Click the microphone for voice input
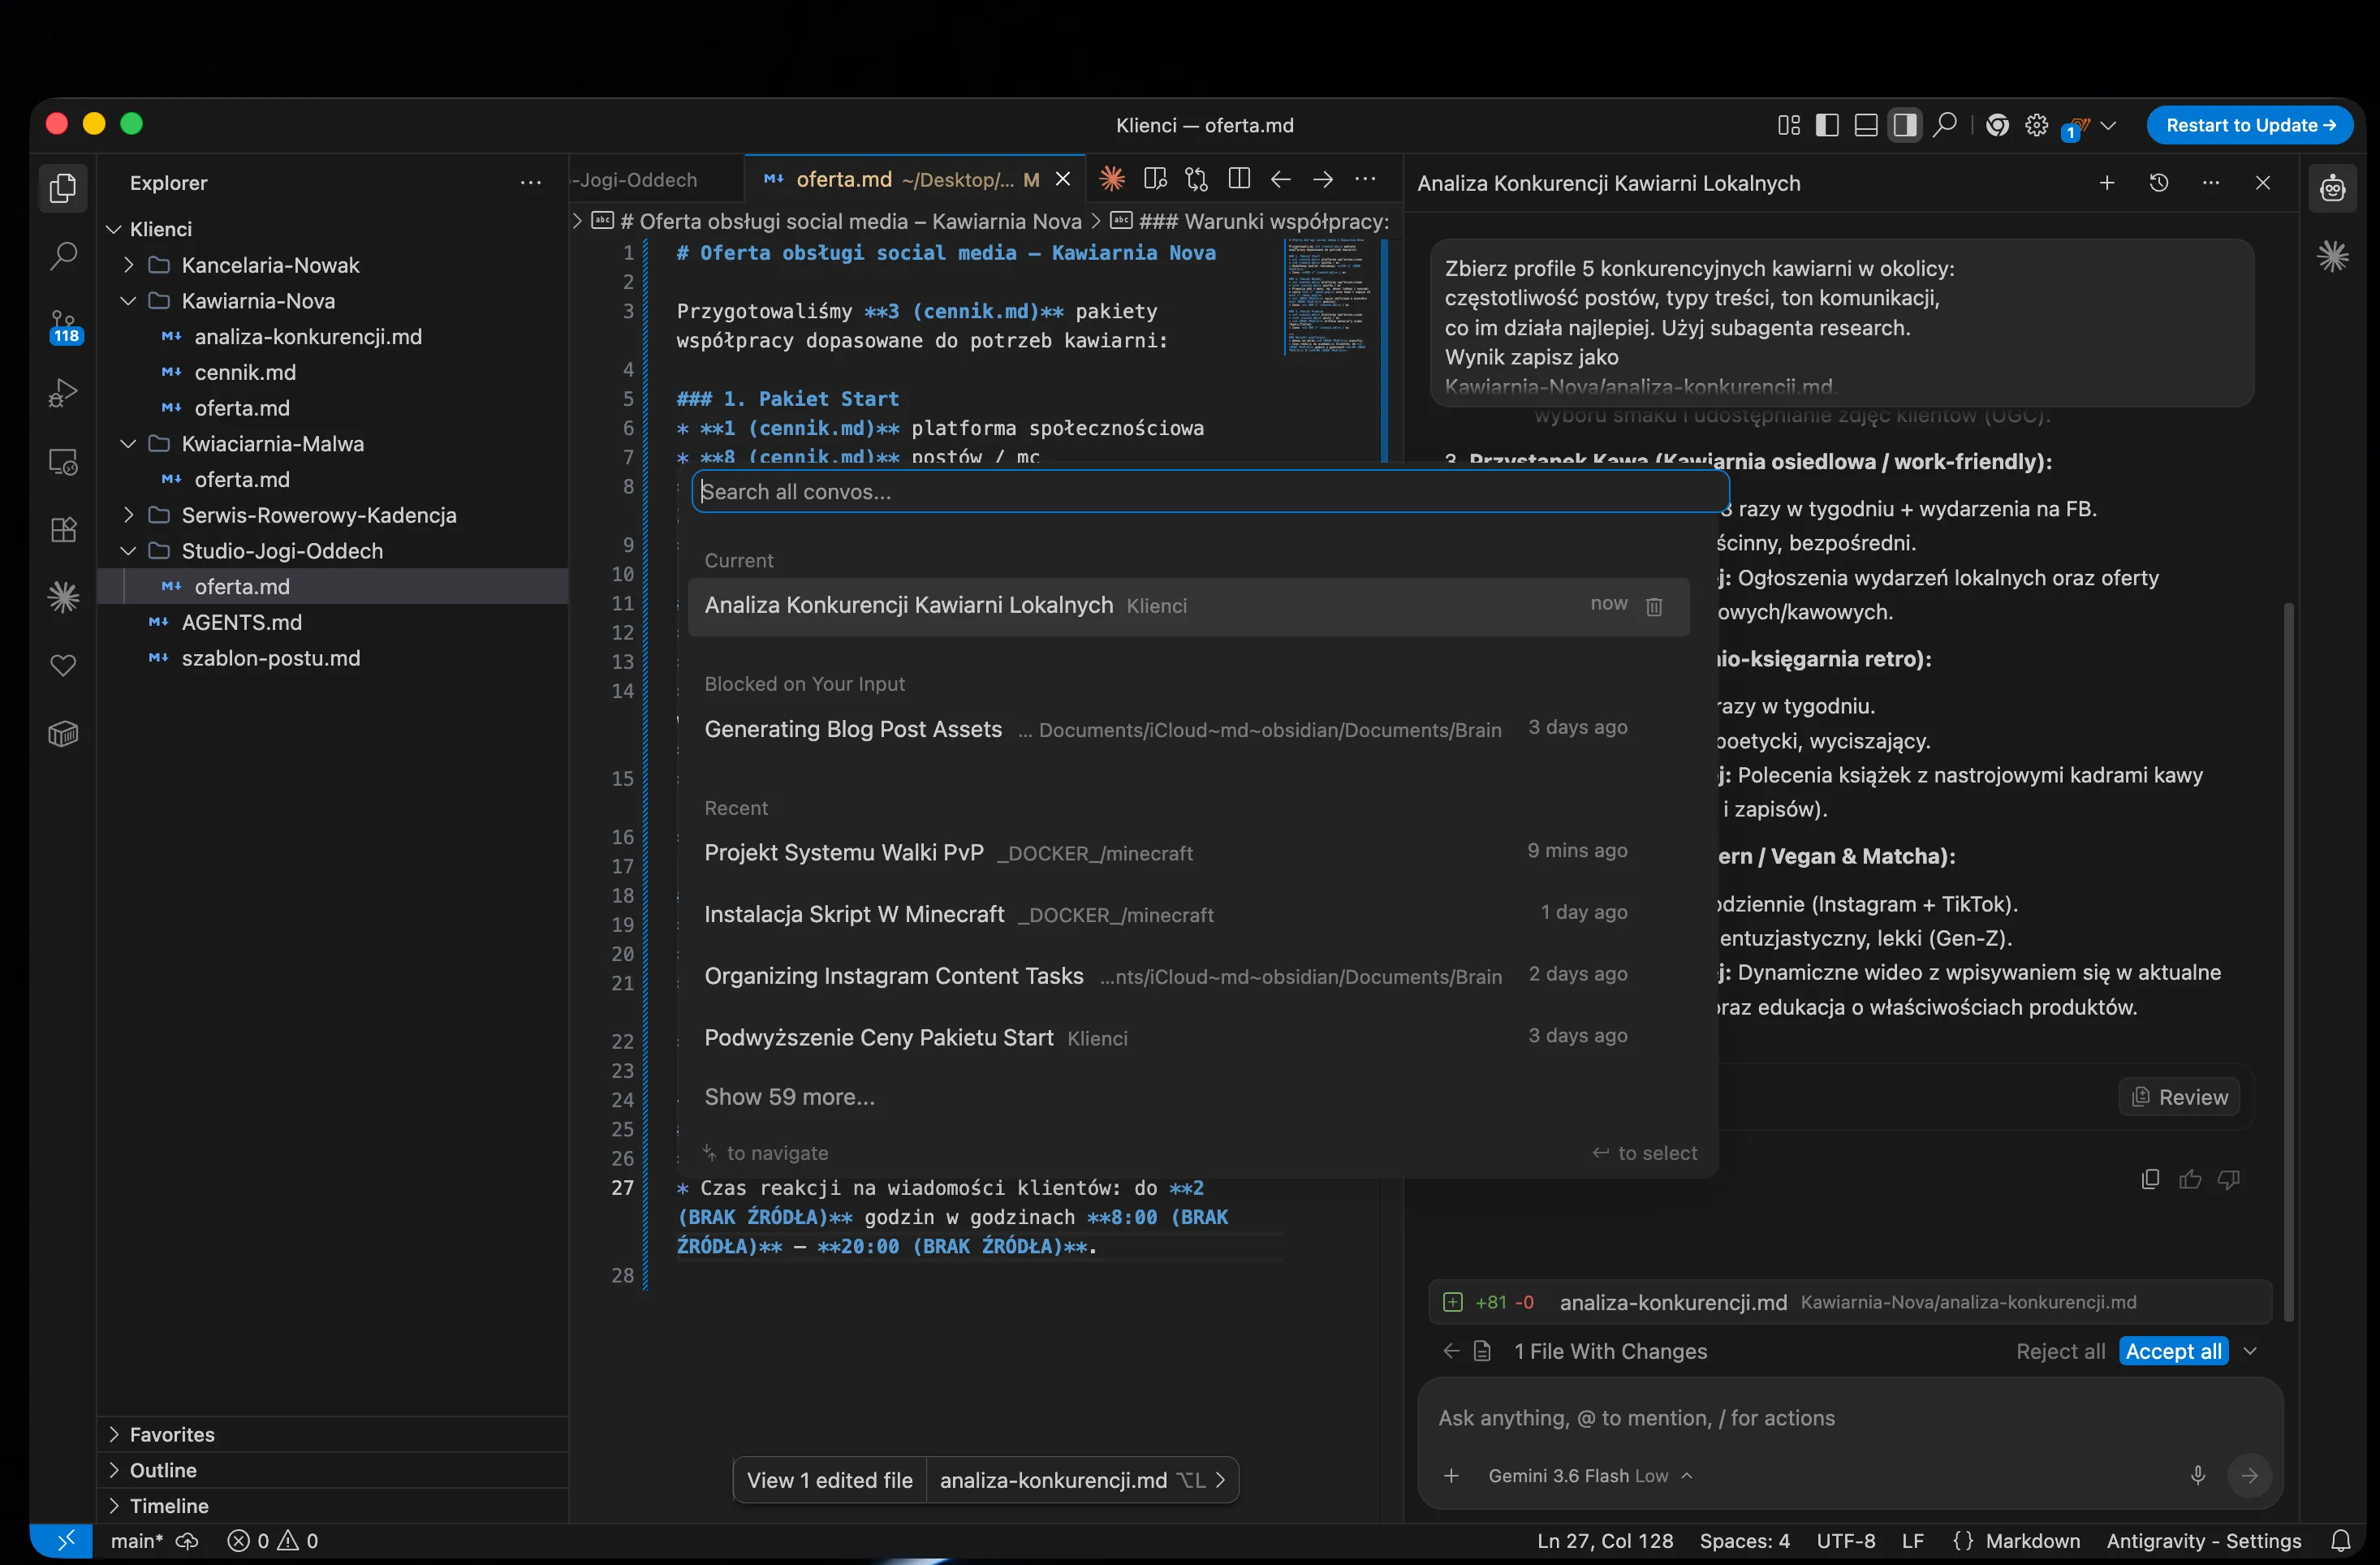 pos(2198,1476)
